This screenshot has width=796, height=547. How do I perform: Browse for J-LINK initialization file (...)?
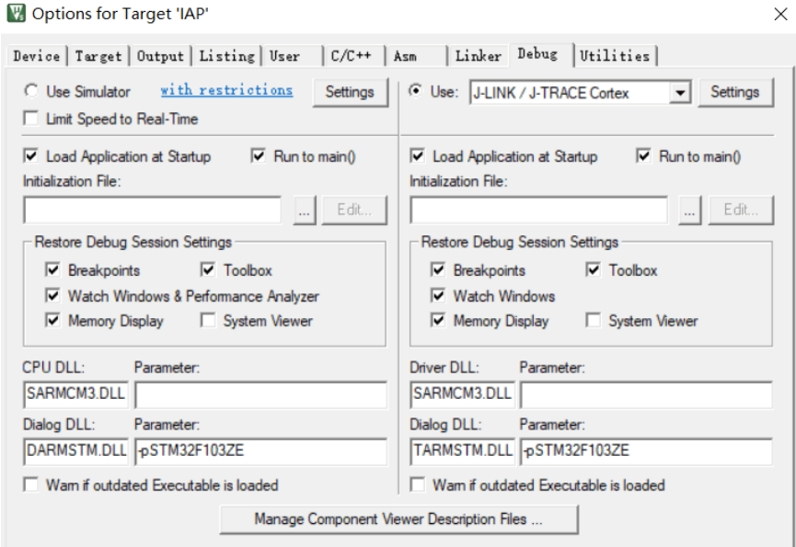coord(690,211)
